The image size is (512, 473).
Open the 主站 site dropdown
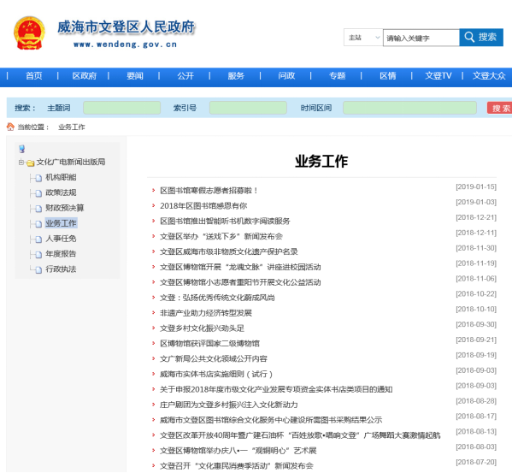[x=363, y=38]
